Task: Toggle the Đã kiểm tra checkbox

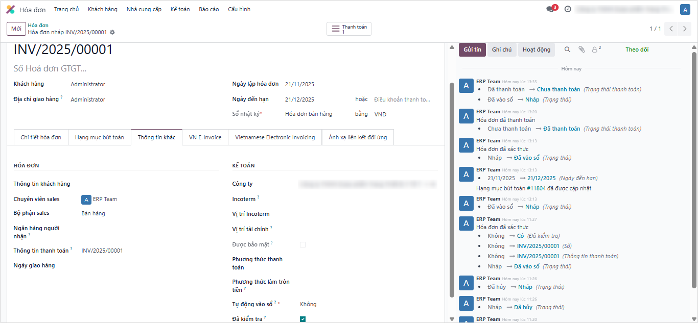Action: pyautogui.click(x=303, y=319)
